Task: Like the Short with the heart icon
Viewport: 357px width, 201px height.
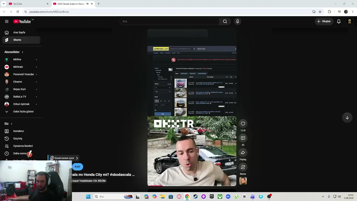Action: 243,124
